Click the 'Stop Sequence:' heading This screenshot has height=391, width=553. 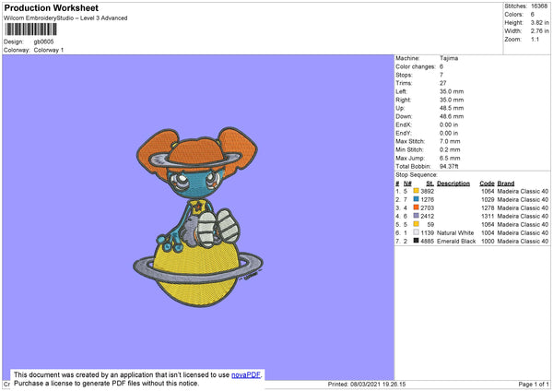coord(417,175)
